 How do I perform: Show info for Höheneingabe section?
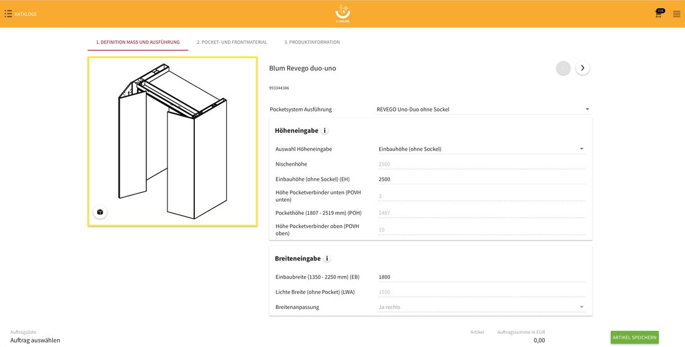324,130
